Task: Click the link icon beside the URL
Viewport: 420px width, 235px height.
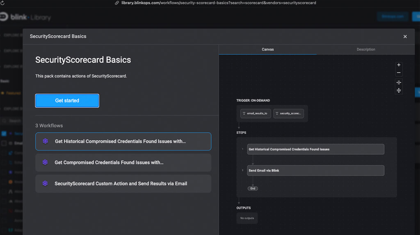Action: click(x=117, y=3)
